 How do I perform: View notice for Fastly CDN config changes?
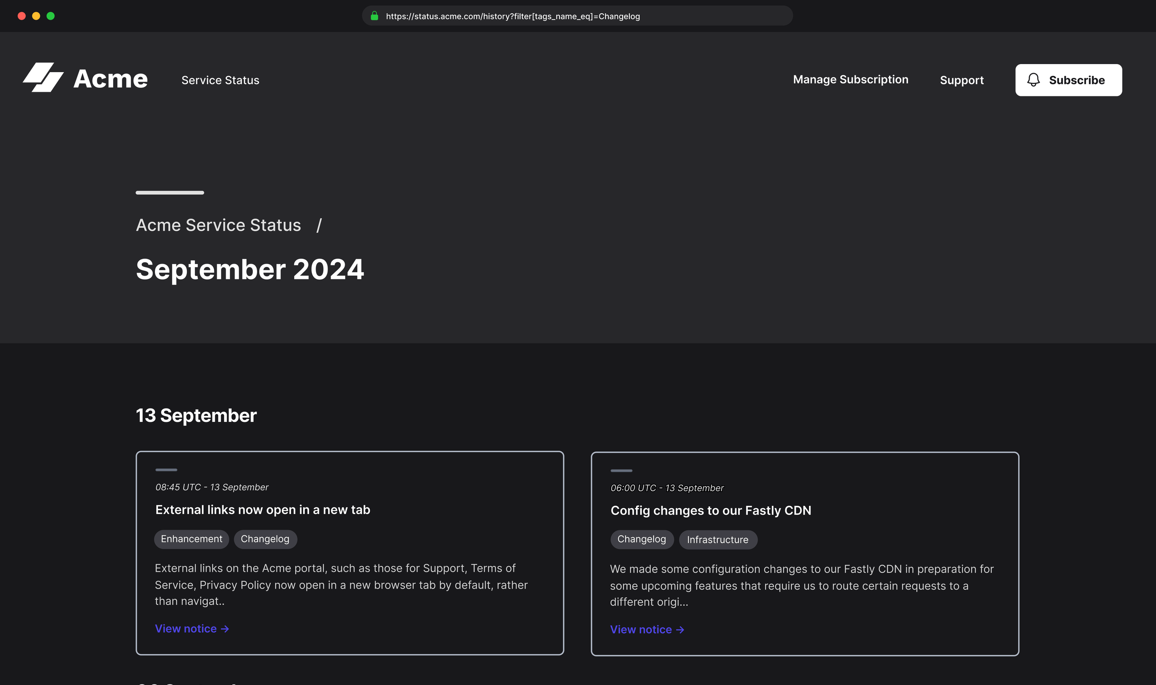coord(641,629)
